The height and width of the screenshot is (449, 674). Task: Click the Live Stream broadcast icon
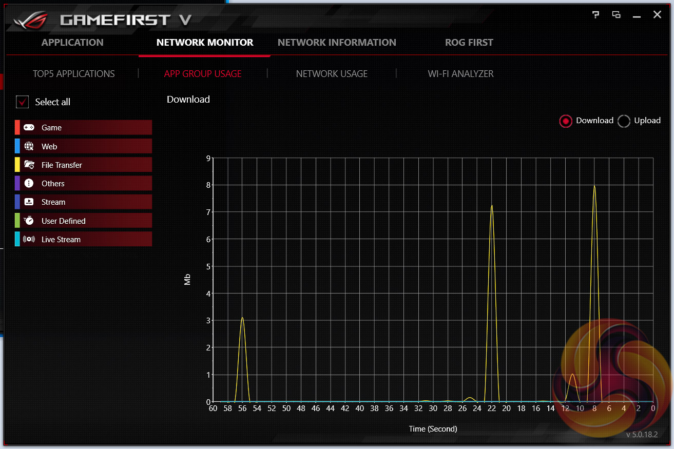29,239
